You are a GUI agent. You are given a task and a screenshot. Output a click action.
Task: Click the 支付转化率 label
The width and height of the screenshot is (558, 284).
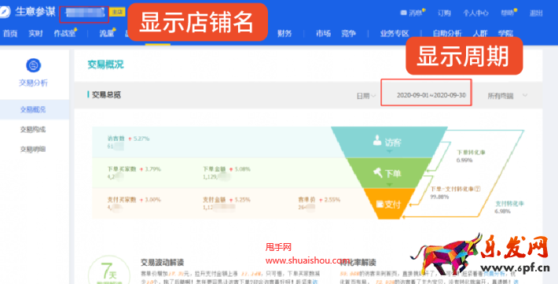509,204
